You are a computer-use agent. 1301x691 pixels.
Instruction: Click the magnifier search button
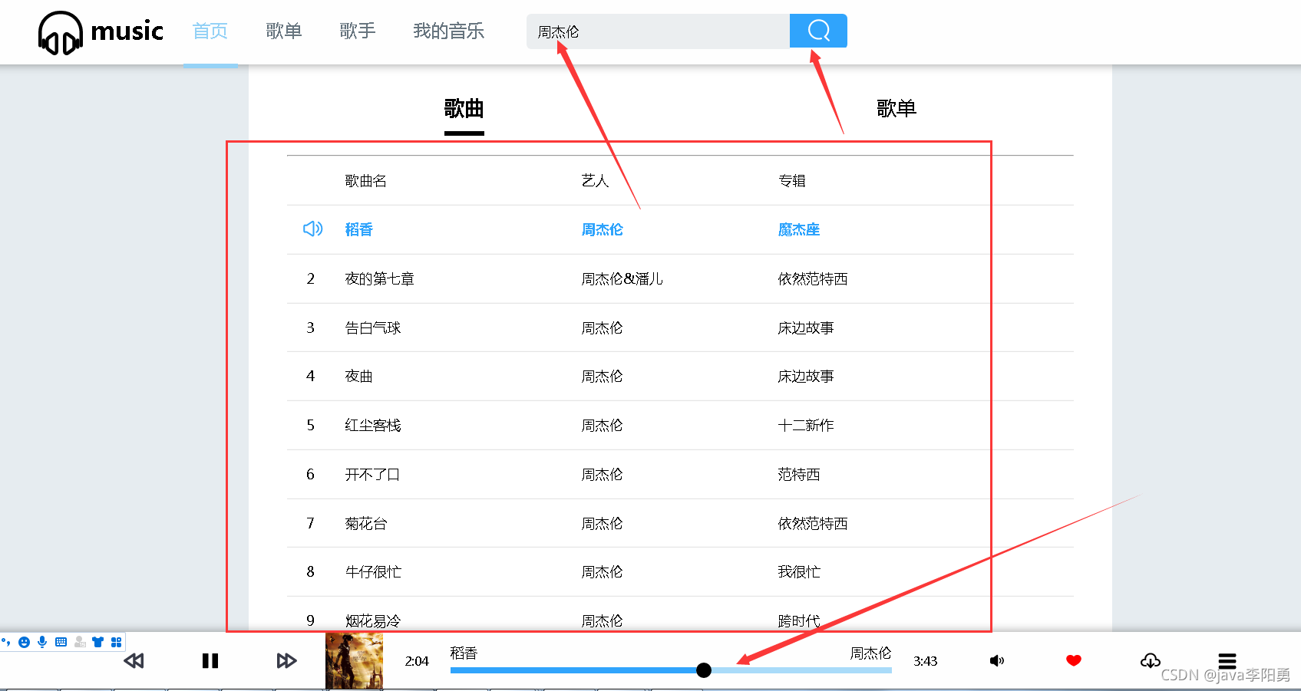(818, 31)
